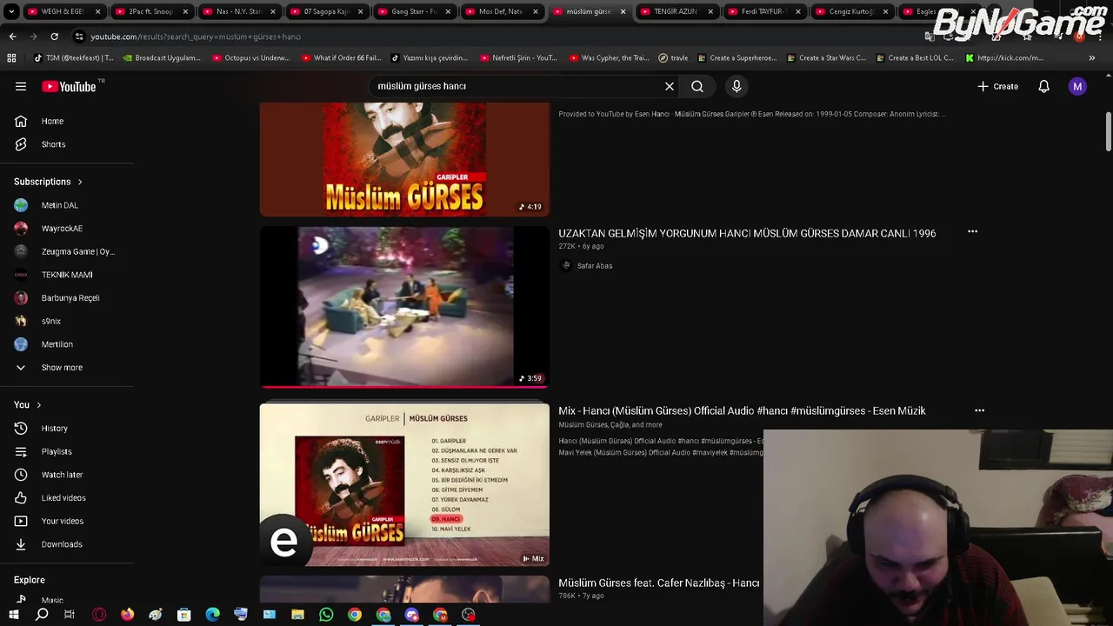
Task: Go to the YouTube logo home
Action: [70, 86]
